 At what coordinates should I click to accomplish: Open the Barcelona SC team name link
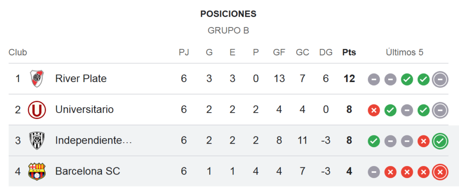[87, 171]
